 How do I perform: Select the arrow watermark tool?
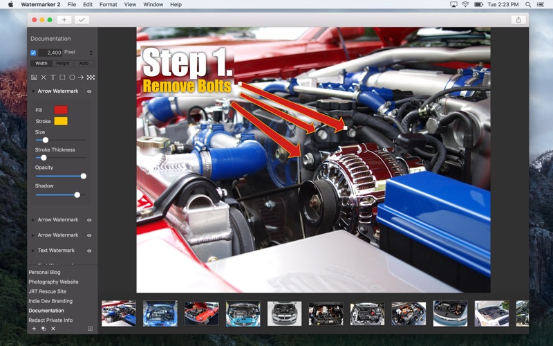pyautogui.click(x=81, y=78)
